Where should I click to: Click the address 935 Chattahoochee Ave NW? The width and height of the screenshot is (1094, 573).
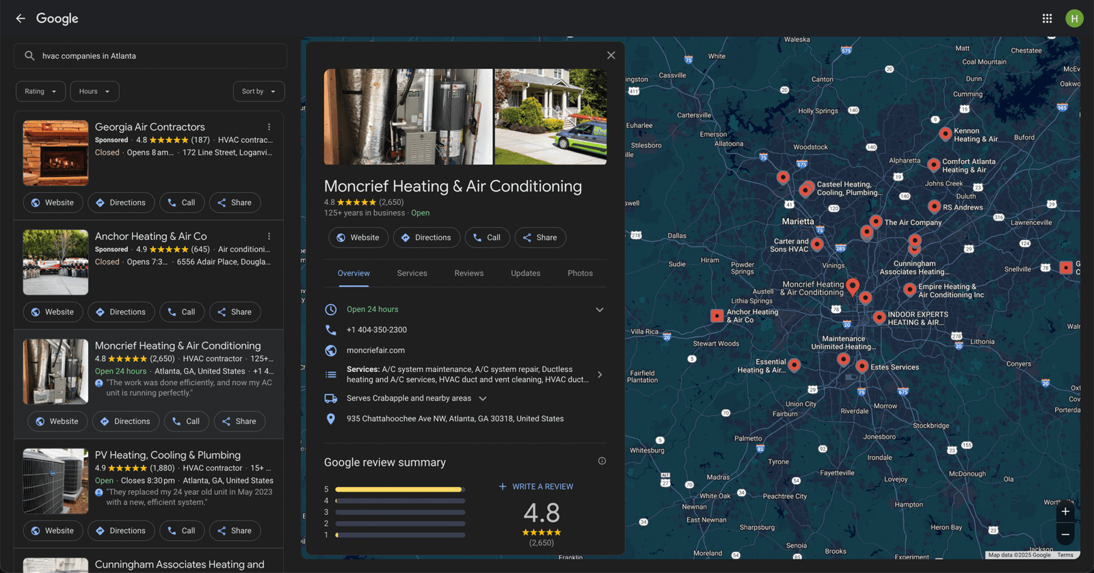[455, 418]
